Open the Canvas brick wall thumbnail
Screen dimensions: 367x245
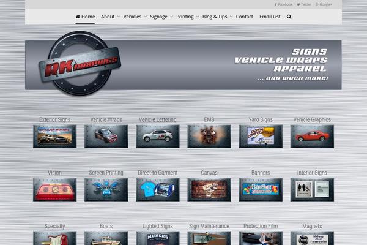(209, 190)
